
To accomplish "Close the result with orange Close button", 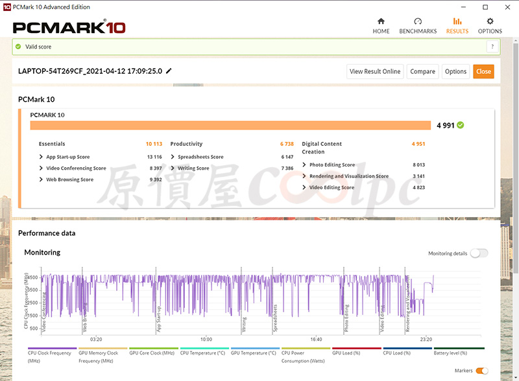I will pos(483,71).
